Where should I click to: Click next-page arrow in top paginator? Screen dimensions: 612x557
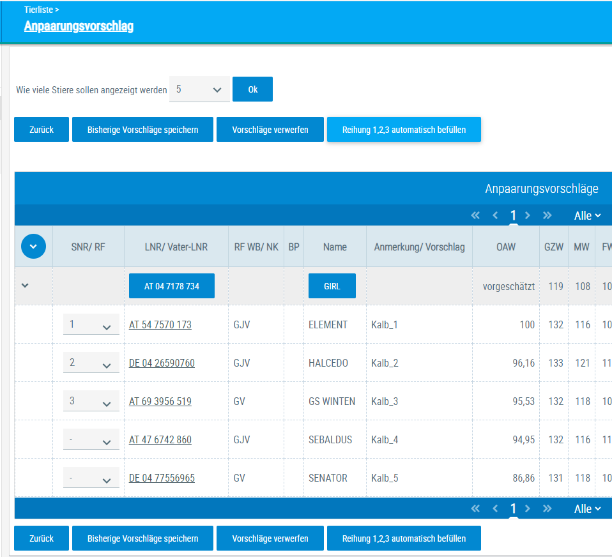[x=528, y=215]
